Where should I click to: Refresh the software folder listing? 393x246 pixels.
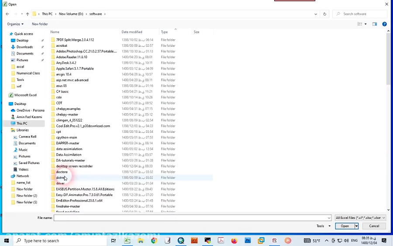click(x=324, y=14)
